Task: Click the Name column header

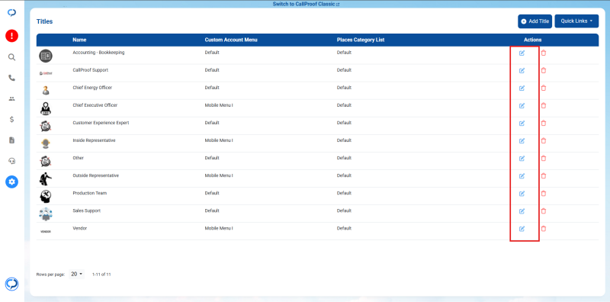Action: coord(79,40)
